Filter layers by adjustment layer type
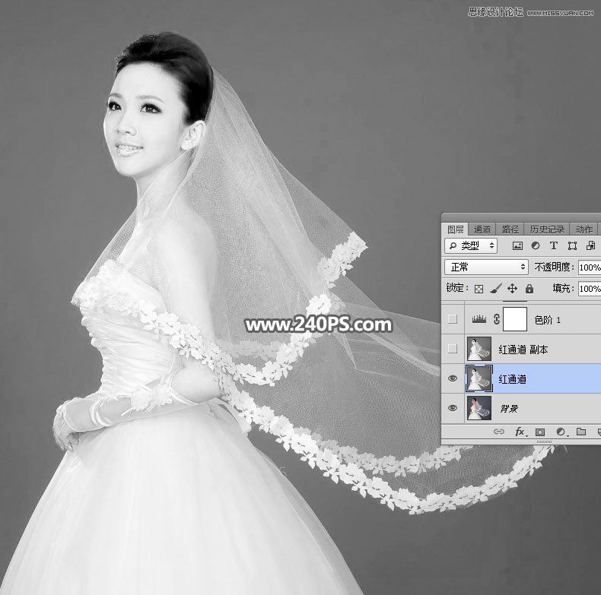Viewport: 601px width, 595px height. pos(536,245)
